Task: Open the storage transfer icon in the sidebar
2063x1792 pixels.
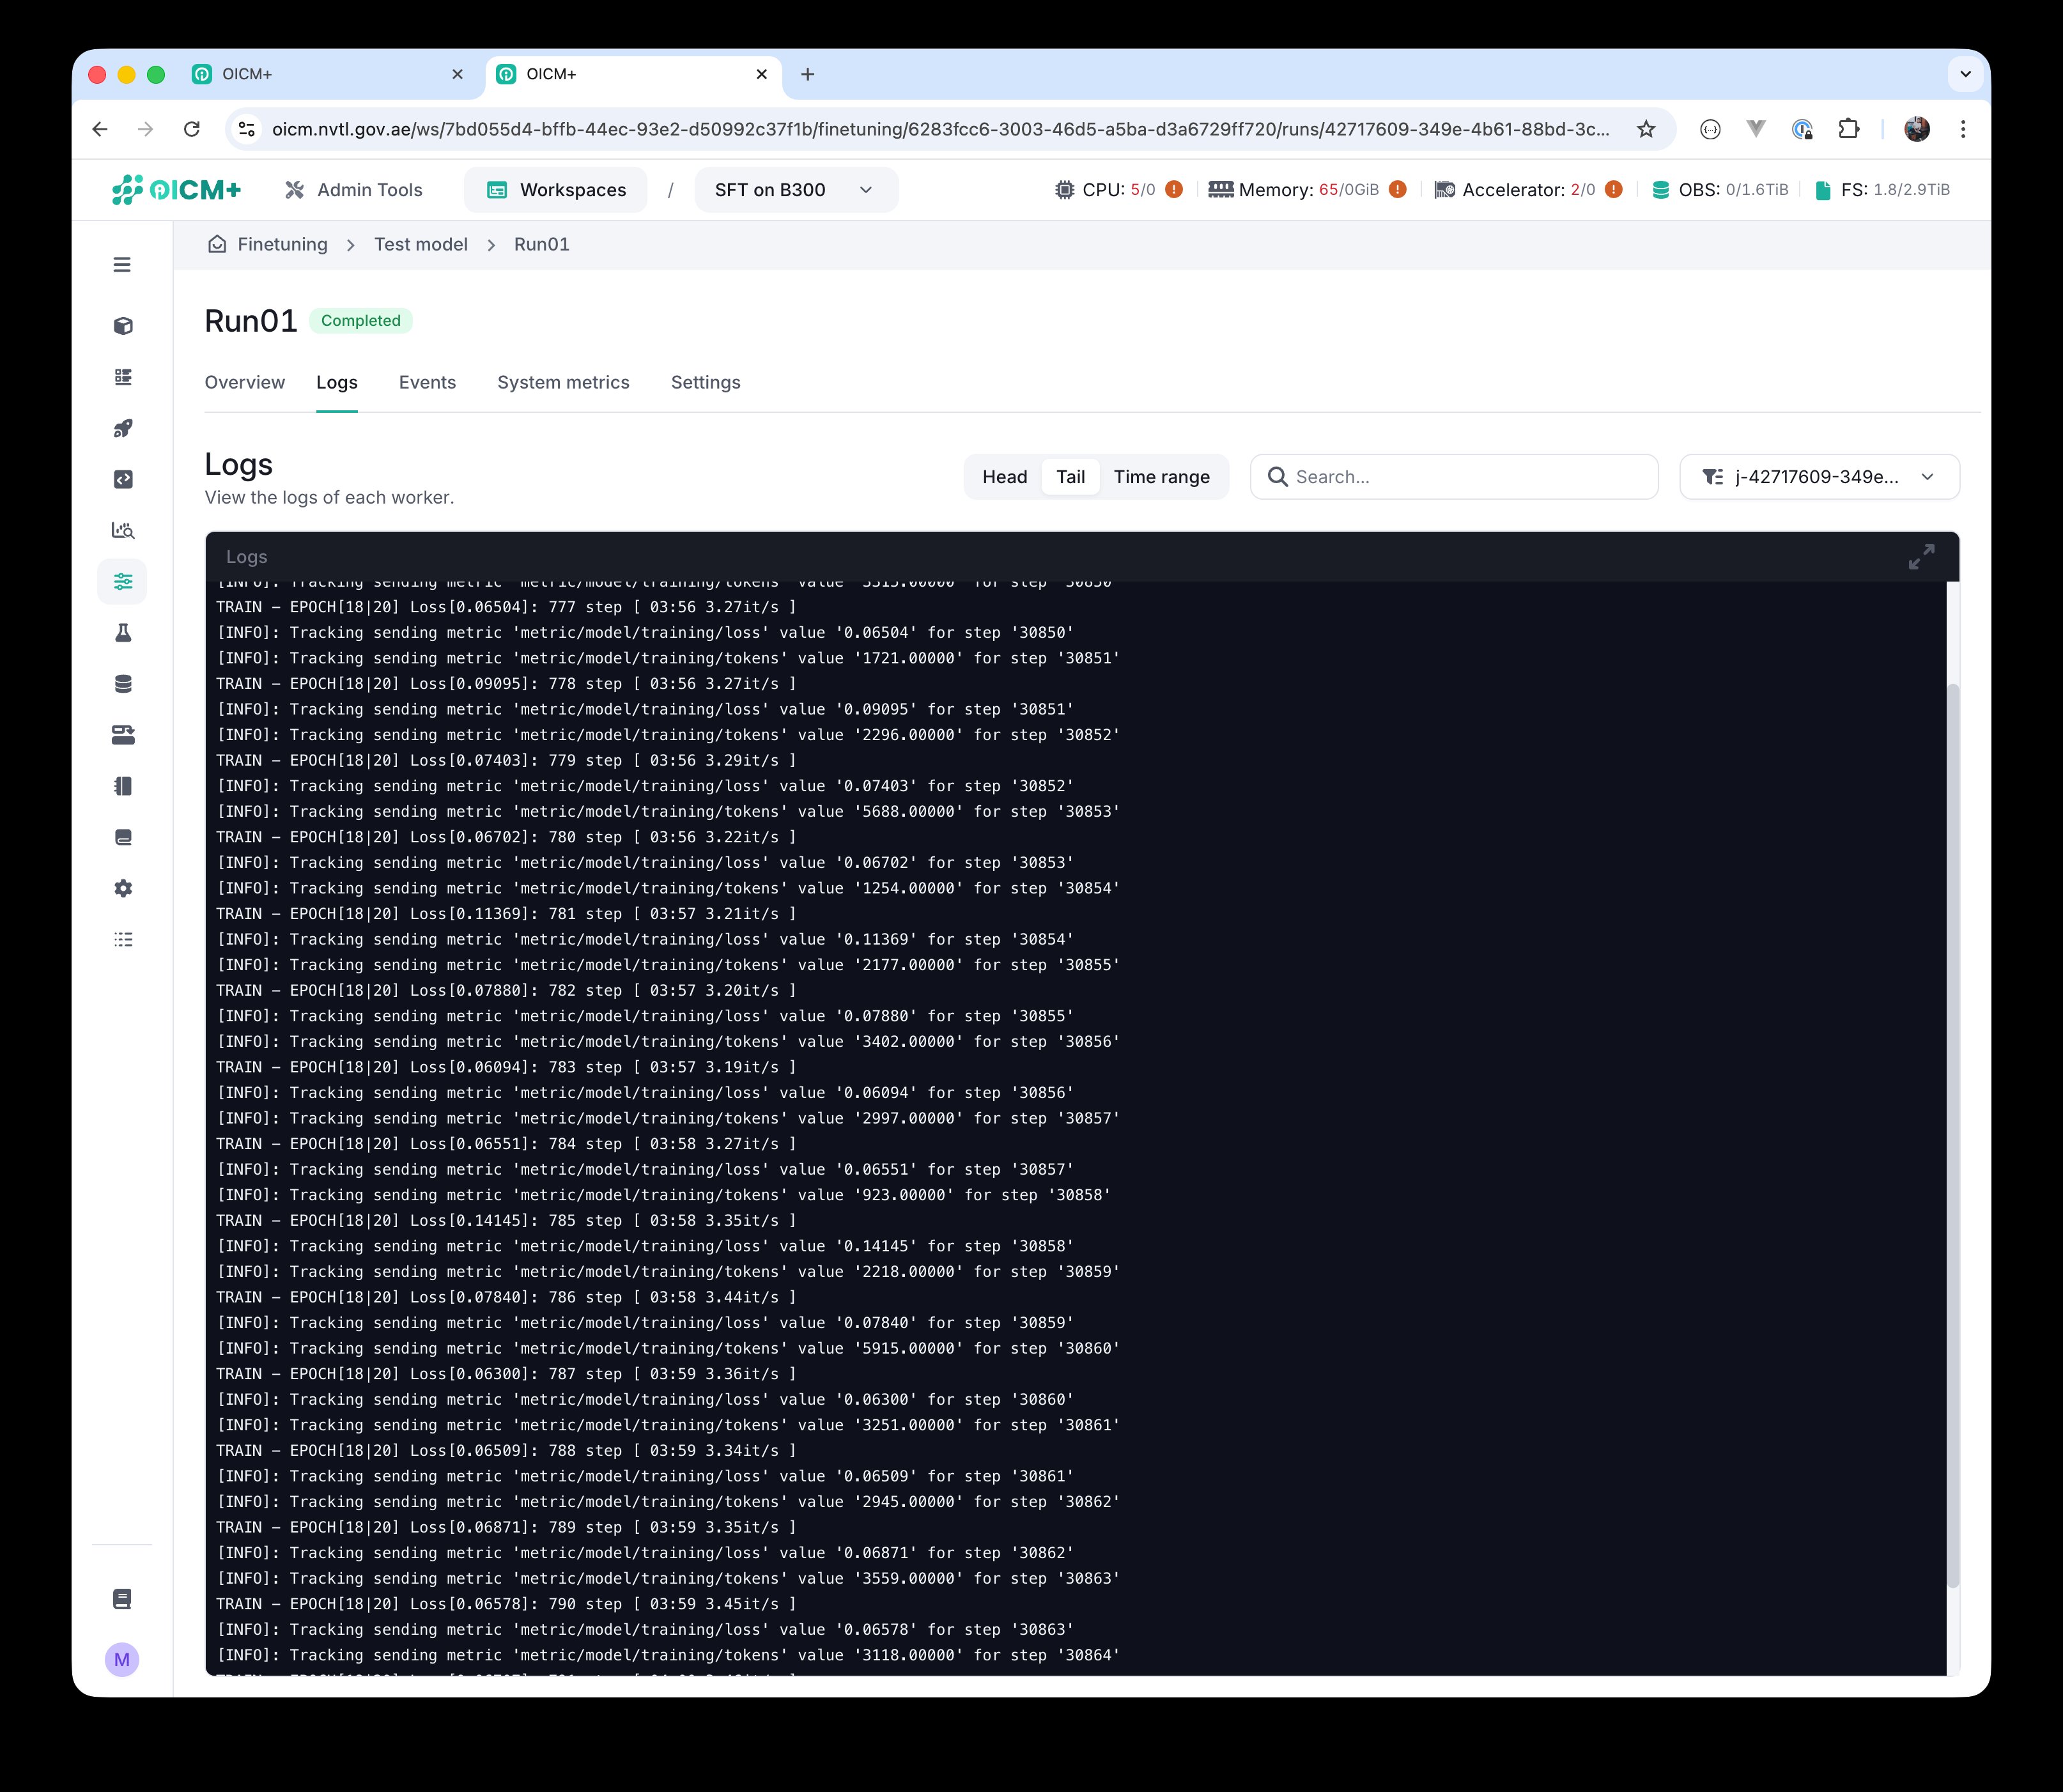Action: pyautogui.click(x=123, y=735)
